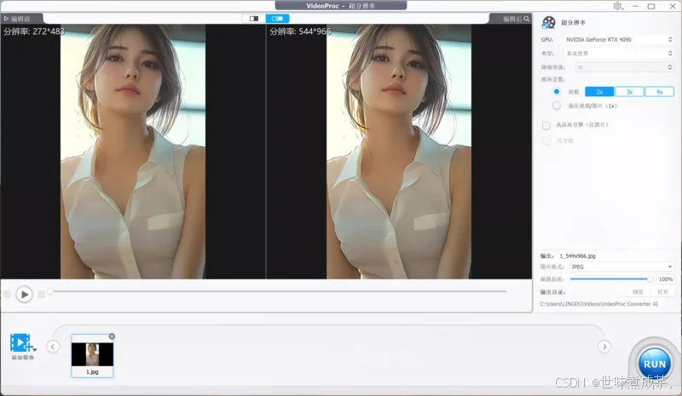Select the 倍数 radio button
The height and width of the screenshot is (396, 682).
click(557, 92)
